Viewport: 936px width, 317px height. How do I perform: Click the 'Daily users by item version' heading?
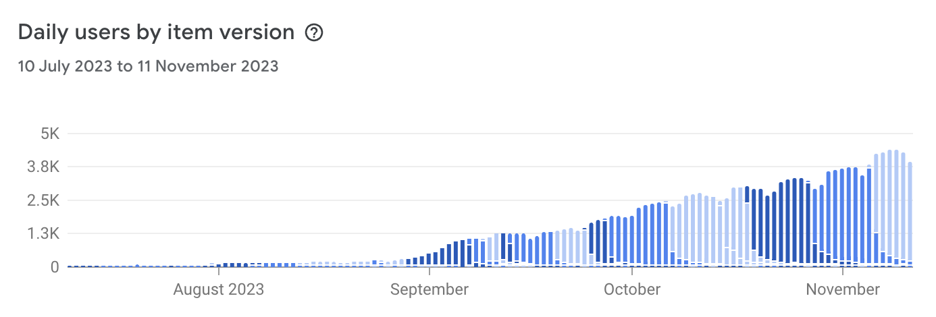coord(156,32)
